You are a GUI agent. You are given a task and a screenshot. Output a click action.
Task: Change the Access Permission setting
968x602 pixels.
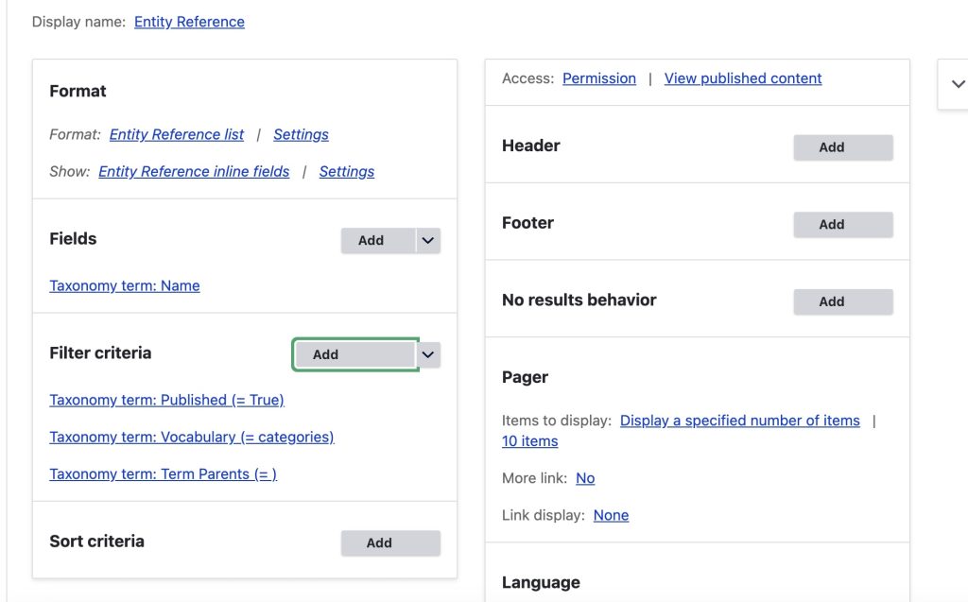coord(598,78)
